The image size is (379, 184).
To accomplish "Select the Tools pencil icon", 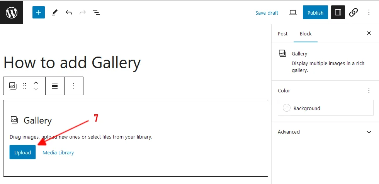I will click(54, 12).
